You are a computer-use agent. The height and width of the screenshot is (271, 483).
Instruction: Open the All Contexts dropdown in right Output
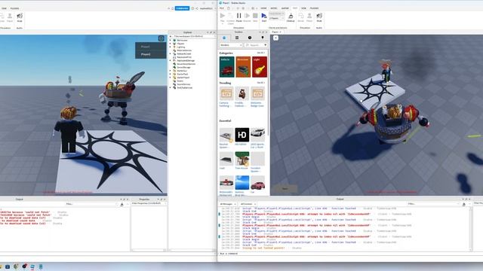[x=248, y=204]
